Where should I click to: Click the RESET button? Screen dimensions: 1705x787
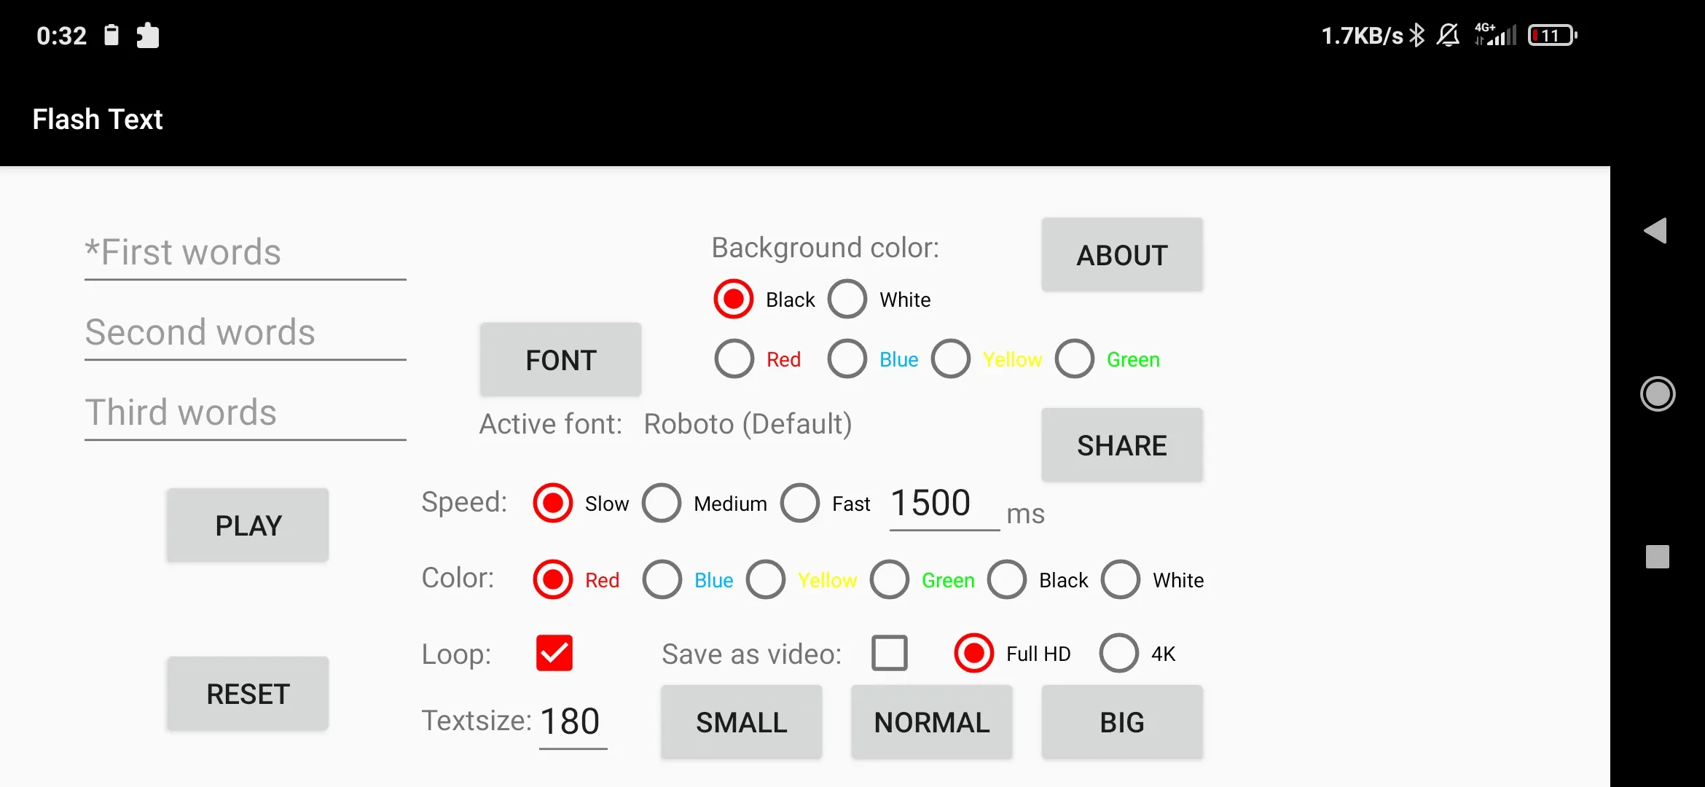(x=248, y=694)
